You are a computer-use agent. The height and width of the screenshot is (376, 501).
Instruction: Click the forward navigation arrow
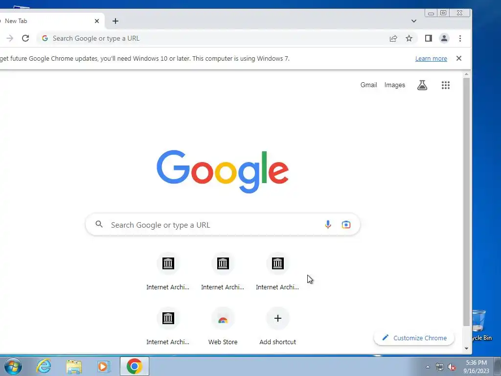(x=10, y=38)
